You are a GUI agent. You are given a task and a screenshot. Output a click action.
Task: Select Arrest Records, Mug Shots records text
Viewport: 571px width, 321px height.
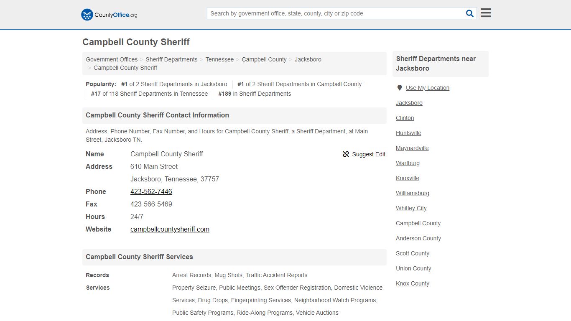pyautogui.click(x=240, y=275)
